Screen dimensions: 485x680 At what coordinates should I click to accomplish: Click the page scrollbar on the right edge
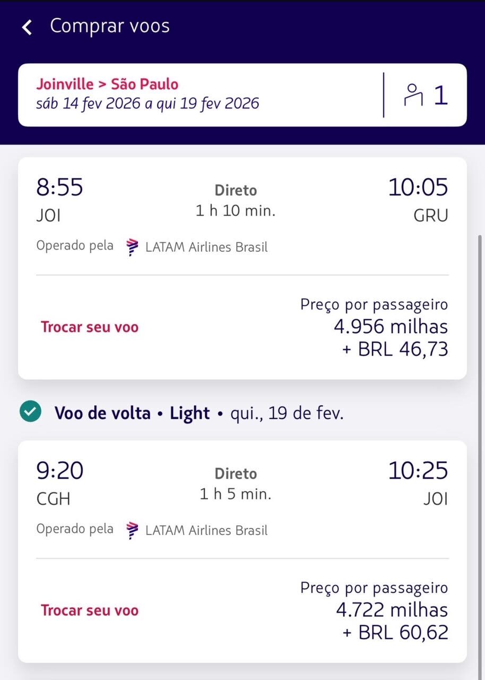pyautogui.click(x=480, y=372)
